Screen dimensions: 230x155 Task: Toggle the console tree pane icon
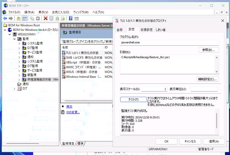coord(25,18)
